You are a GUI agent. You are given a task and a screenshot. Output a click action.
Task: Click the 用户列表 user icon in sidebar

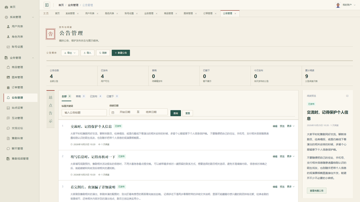8,26
